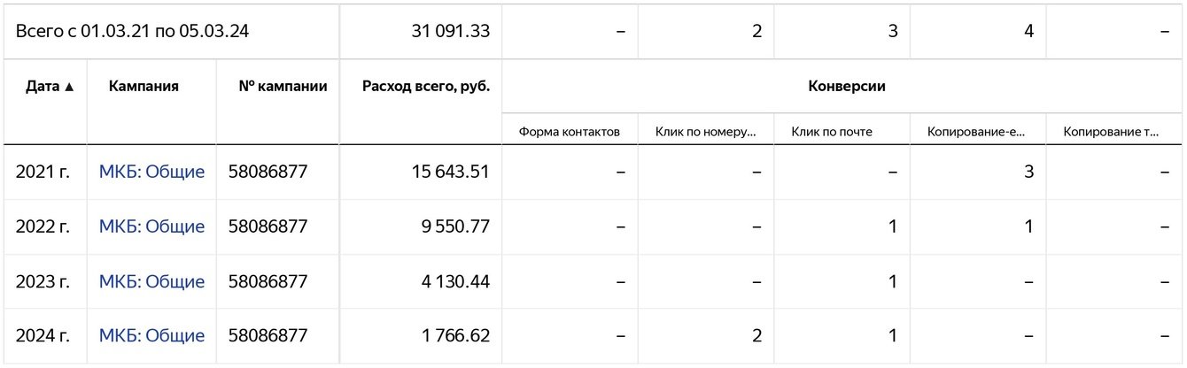Select the Форма контактов column header

coord(569,132)
